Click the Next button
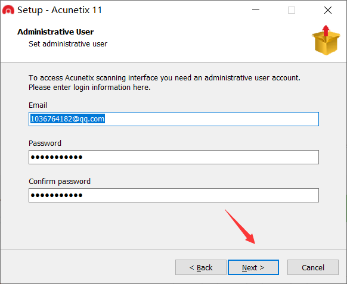347x284 pixels. click(253, 267)
